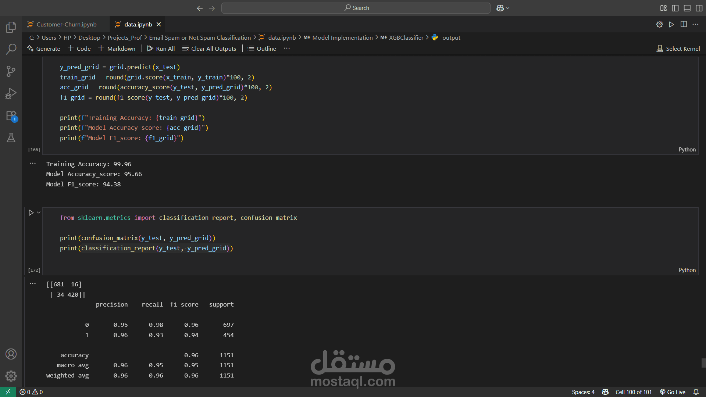The image size is (706, 397).
Task: Click the vertical scrollbar thumb
Action: point(703,363)
